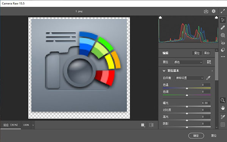227x142 pixels.
Task: Select the Red Eye removal tool
Action: [223, 43]
